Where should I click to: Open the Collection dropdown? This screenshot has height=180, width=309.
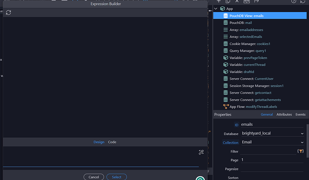pos(272,142)
